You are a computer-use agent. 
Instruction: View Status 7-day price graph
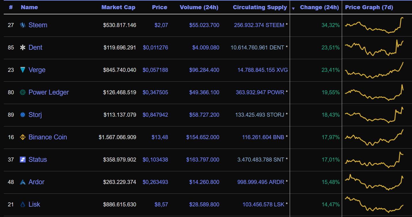[374, 160]
